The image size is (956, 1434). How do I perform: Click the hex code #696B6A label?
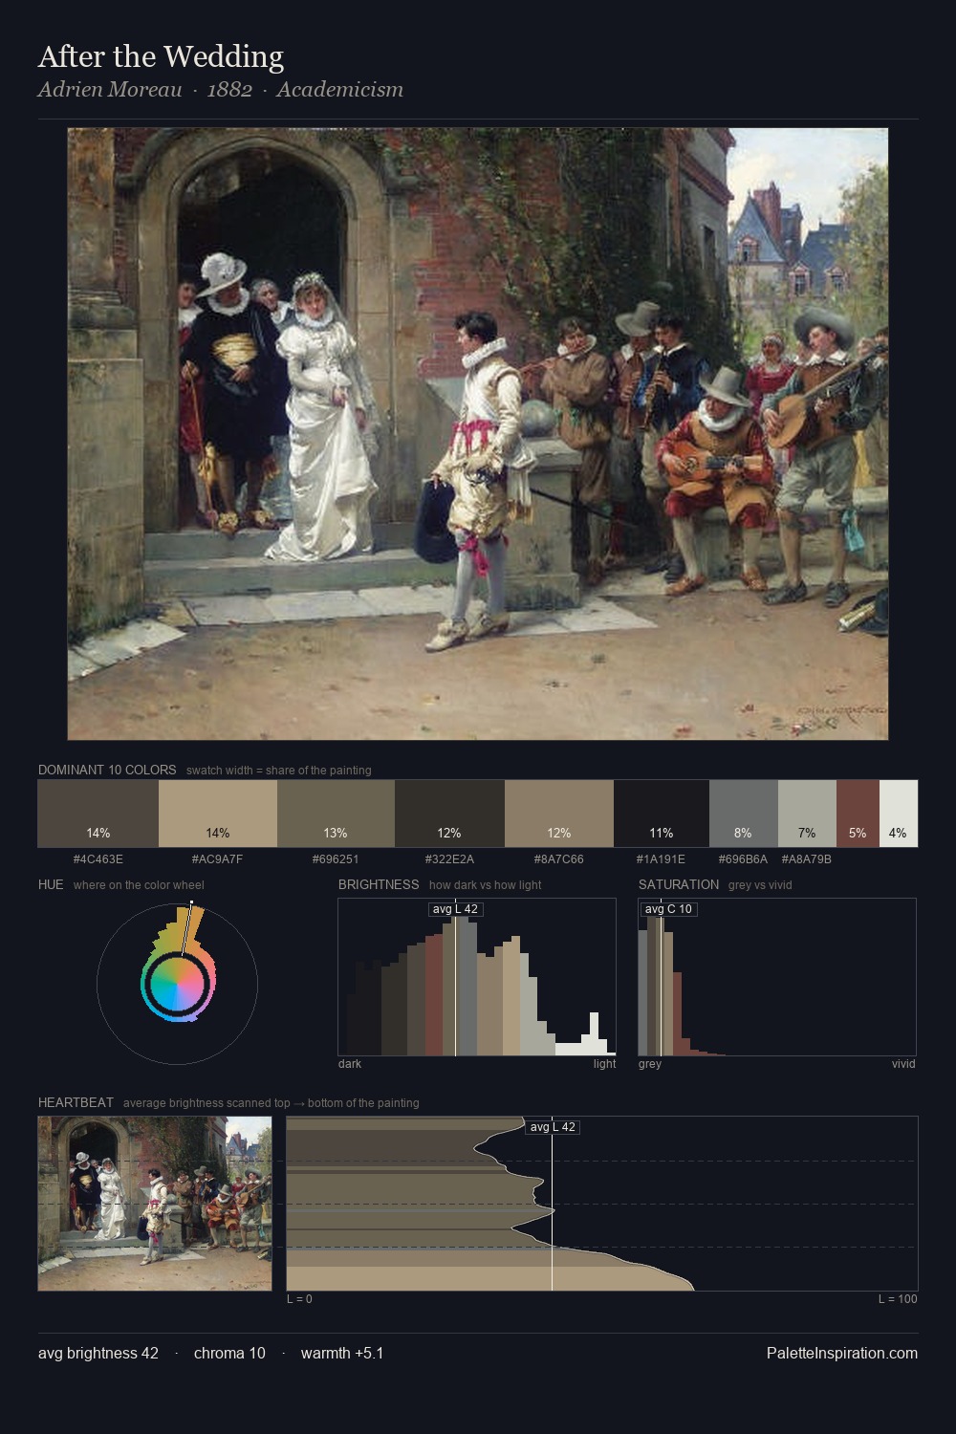click(742, 858)
